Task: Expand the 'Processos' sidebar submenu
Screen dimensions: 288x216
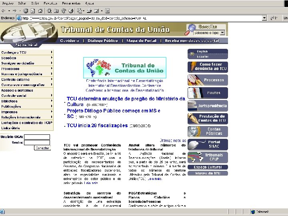Action: click(x=52, y=68)
